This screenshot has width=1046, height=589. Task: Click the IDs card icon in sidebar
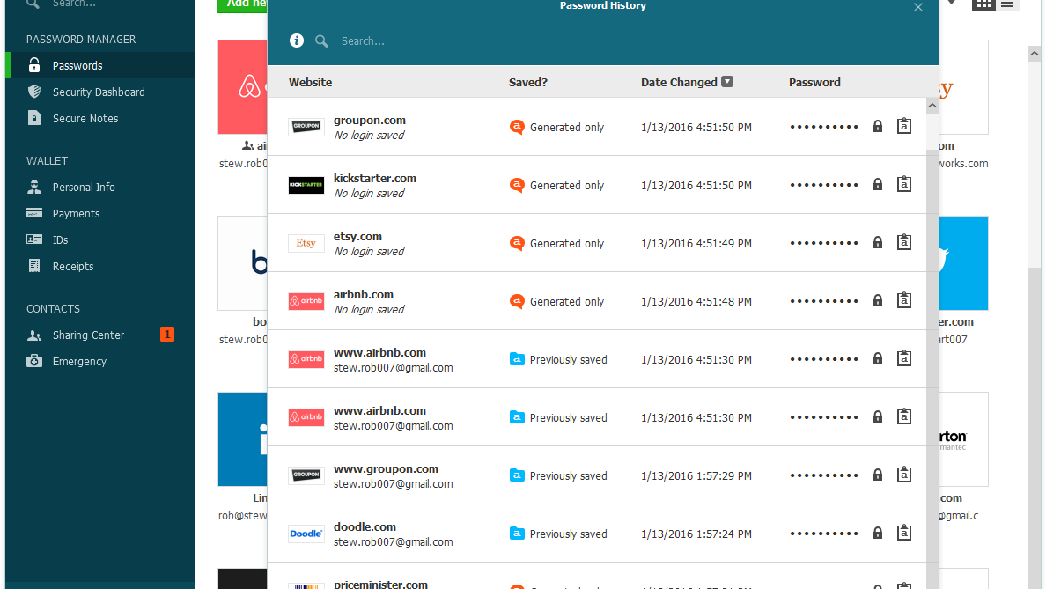[x=34, y=239]
